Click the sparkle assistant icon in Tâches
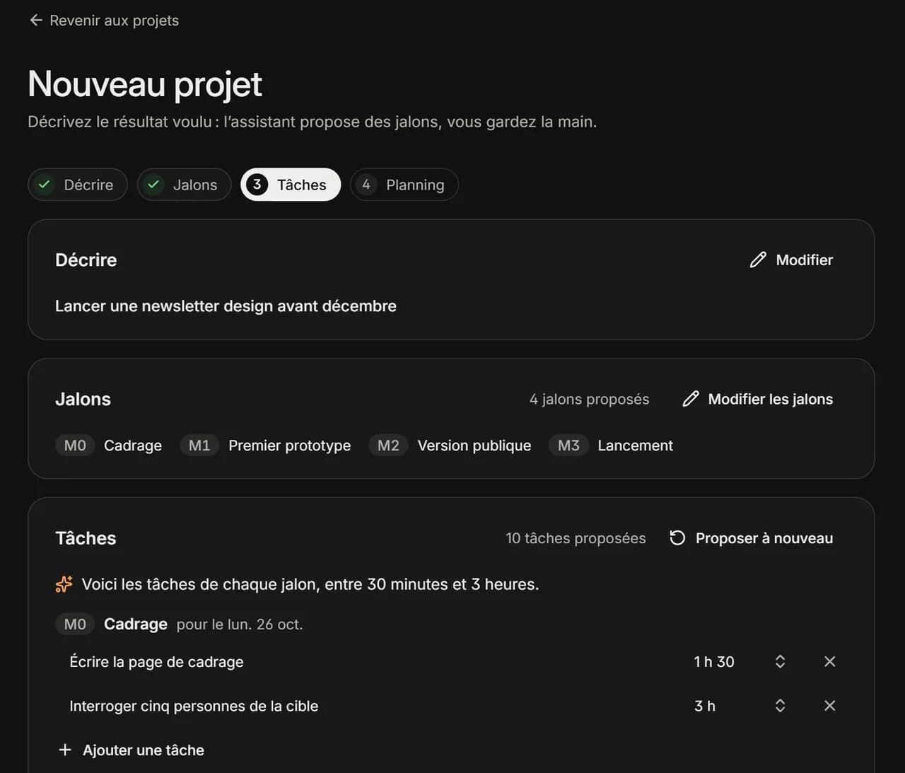Image resolution: width=905 pixels, height=773 pixels. (64, 584)
